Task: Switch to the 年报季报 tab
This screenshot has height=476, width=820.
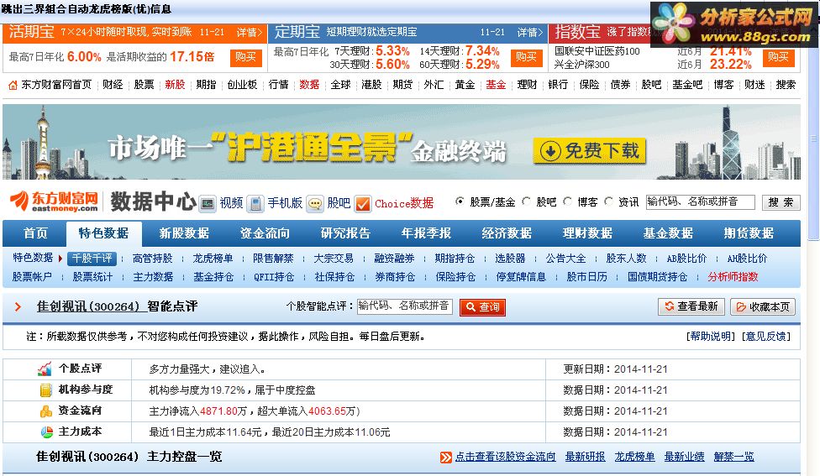Action: click(426, 233)
